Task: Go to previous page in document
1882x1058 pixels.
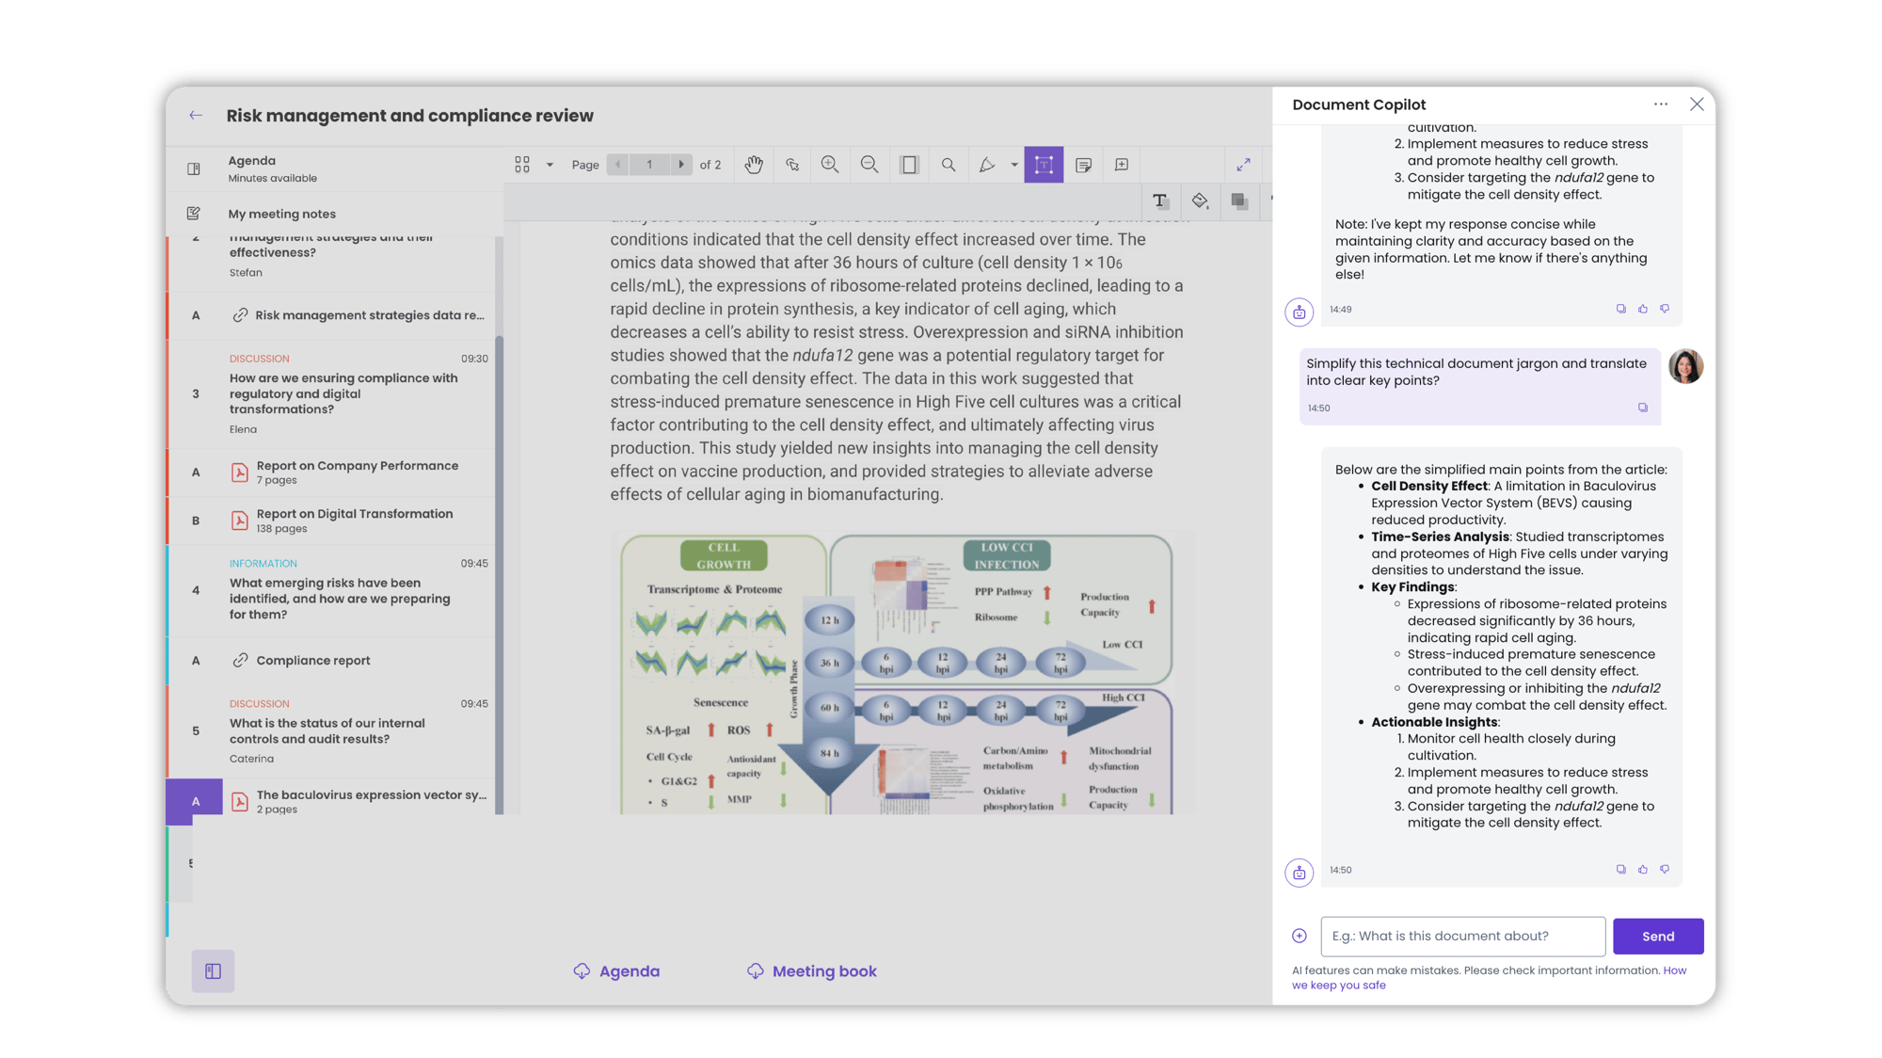Action: 618,165
